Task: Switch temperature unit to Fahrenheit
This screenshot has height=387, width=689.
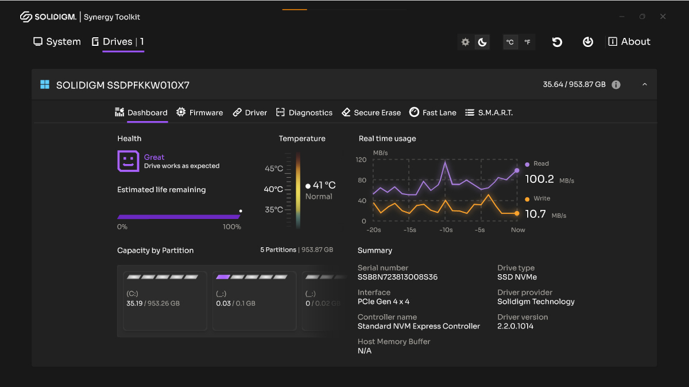Action: [527, 42]
